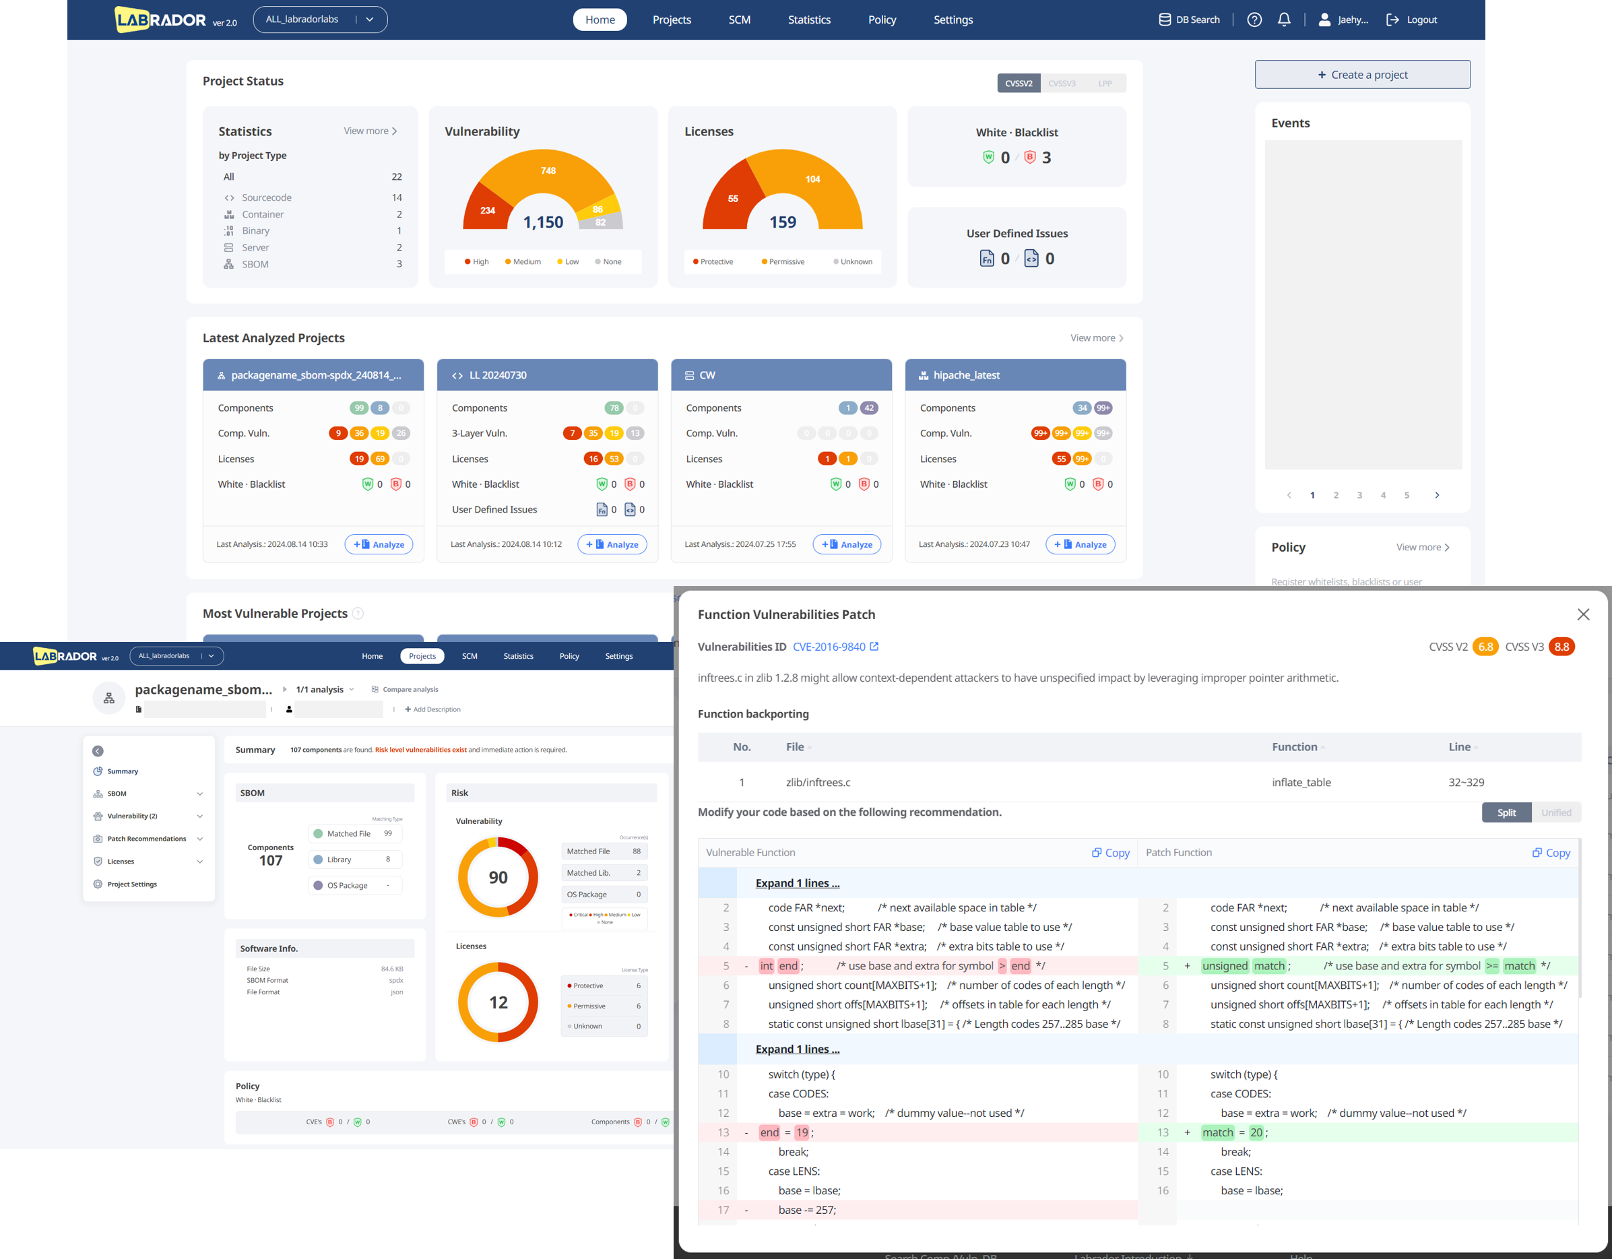Image resolution: width=1612 pixels, height=1259 pixels.
Task: Open the notifications bell icon
Action: click(x=1285, y=20)
